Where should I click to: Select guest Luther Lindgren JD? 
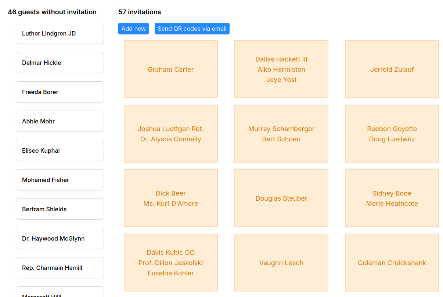[60, 33]
